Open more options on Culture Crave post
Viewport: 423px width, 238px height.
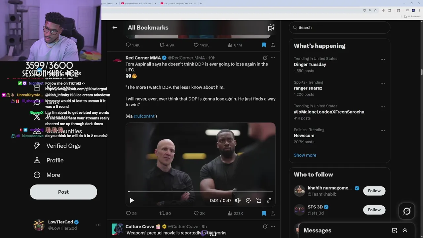pyautogui.click(x=273, y=226)
